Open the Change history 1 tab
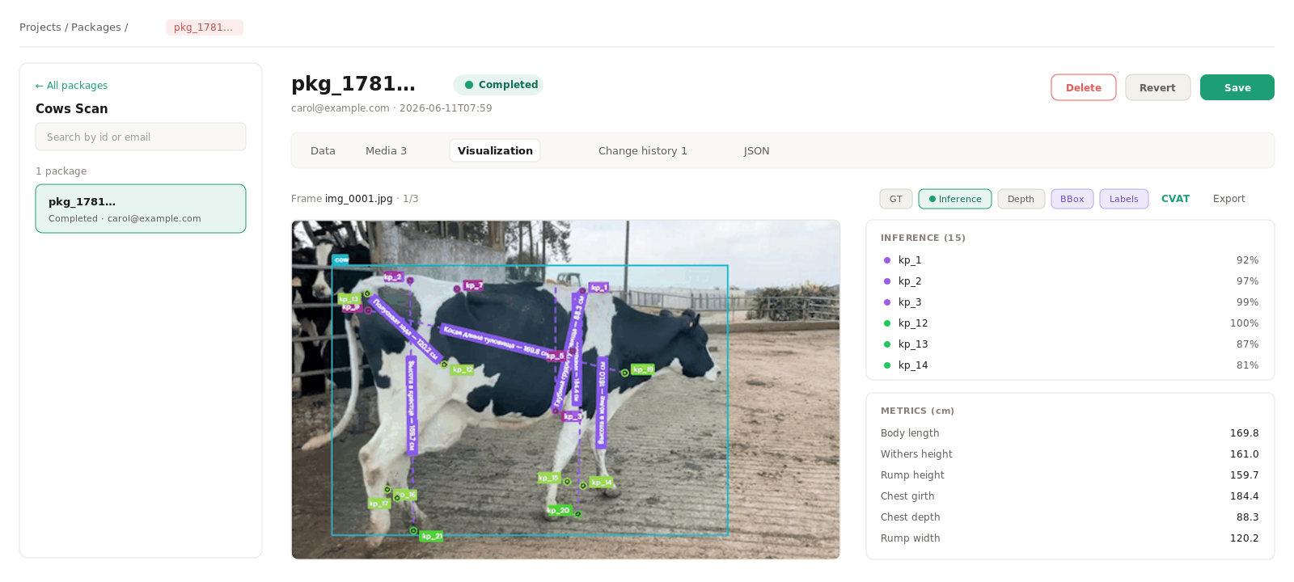This screenshot has width=1294, height=582. [x=643, y=151]
